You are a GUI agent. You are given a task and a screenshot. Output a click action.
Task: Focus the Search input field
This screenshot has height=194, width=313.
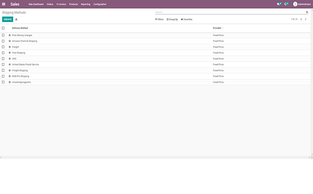tap(228, 12)
